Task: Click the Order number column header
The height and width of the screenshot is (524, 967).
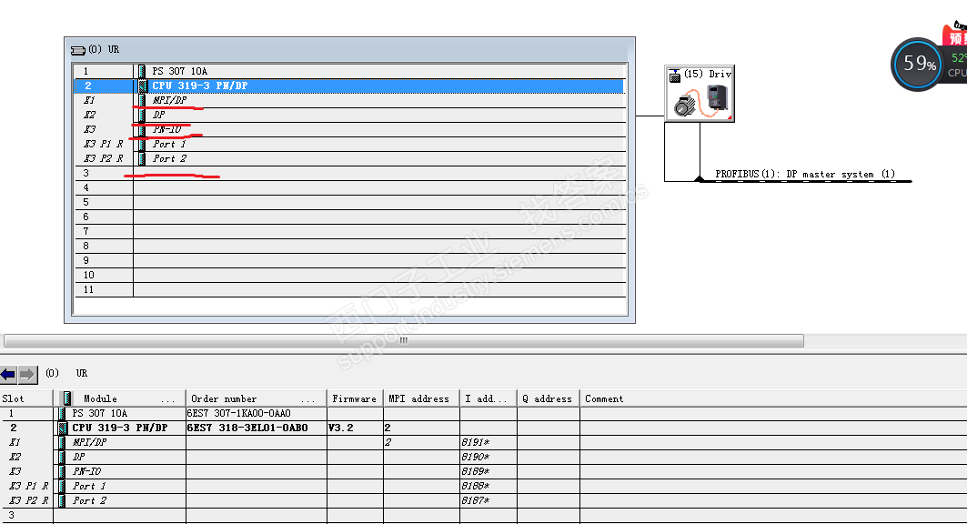Action: pyautogui.click(x=257, y=398)
